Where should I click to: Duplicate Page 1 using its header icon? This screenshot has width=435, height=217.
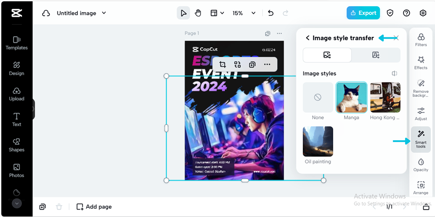pos(268,33)
